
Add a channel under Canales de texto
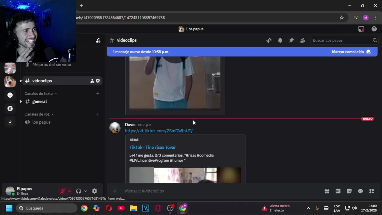pyautogui.click(x=98, y=93)
